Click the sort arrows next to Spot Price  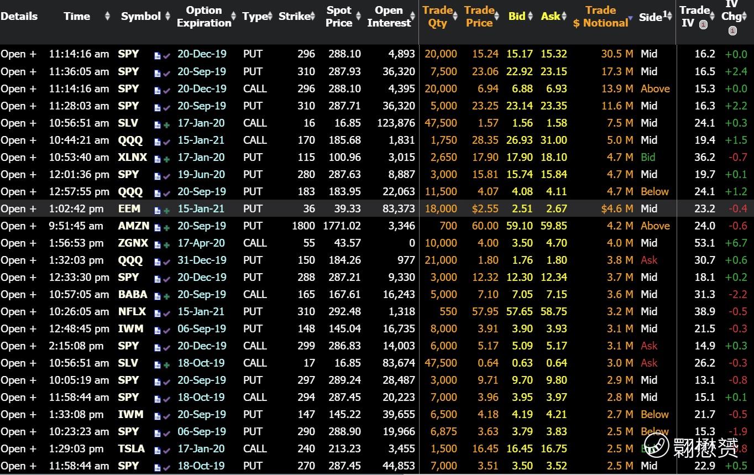coord(358,16)
